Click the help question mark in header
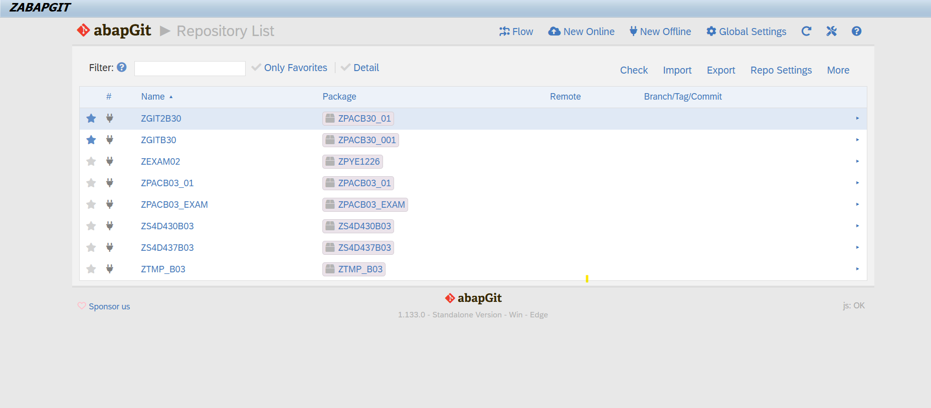Image resolution: width=931 pixels, height=408 pixels. tap(856, 31)
